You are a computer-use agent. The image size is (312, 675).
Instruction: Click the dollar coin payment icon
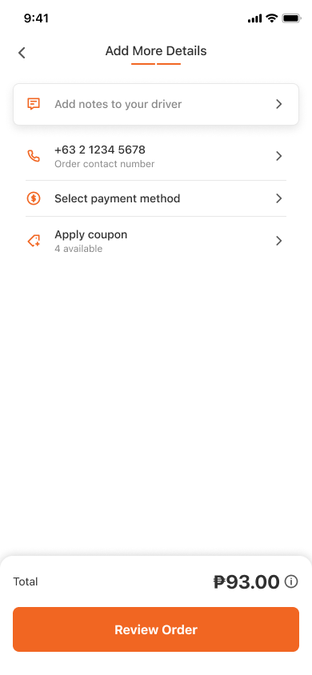[x=34, y=198]
